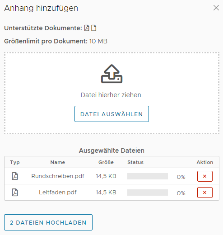
Task: Click the Aktion column header
Action: point(205,162)
